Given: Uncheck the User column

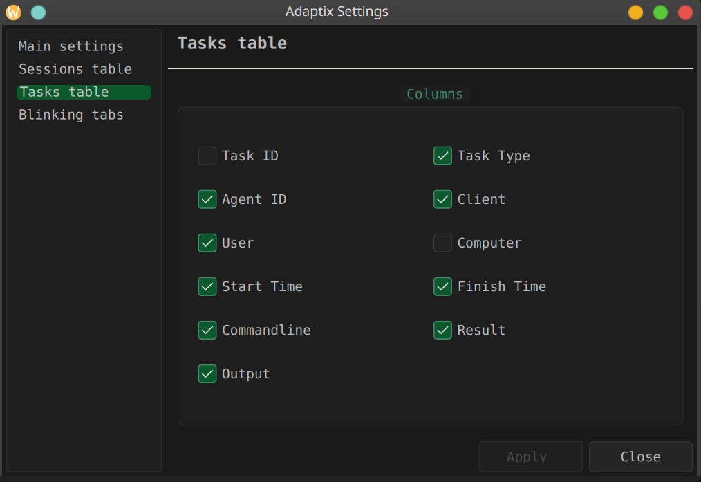Looking at the screenshot, I should point(207,243).
